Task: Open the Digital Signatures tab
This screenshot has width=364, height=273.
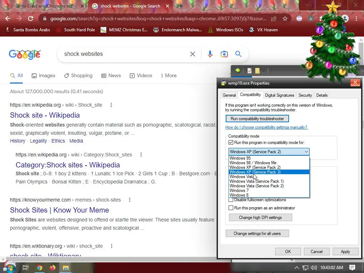Action: pyautogui.click(x=279, y=95)
